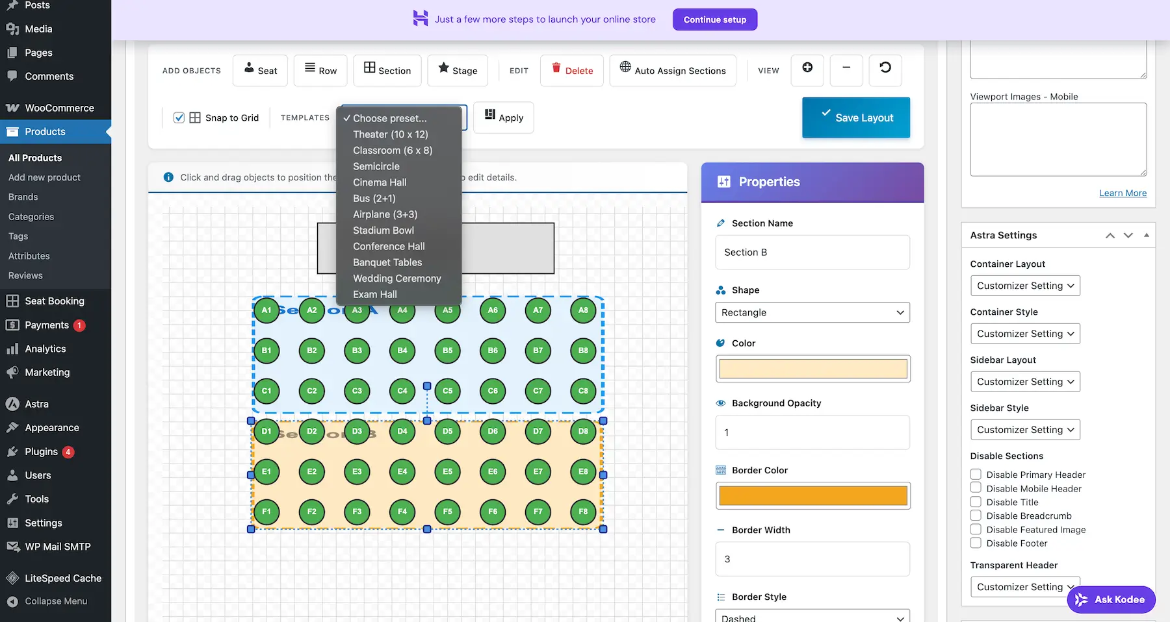The image size is (1170, 622).
Task: Select Cinema Hall preset from list
Action: pos(380,182)
